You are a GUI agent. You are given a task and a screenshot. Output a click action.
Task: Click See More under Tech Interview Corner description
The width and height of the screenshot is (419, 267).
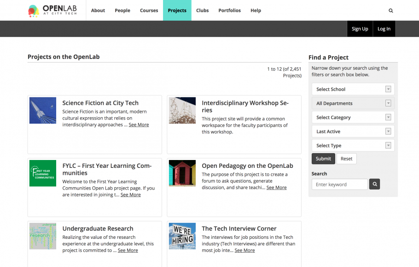point(244,250)
